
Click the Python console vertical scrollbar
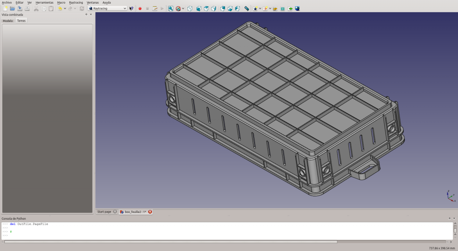pyautogui.click(x=455, y=230)
